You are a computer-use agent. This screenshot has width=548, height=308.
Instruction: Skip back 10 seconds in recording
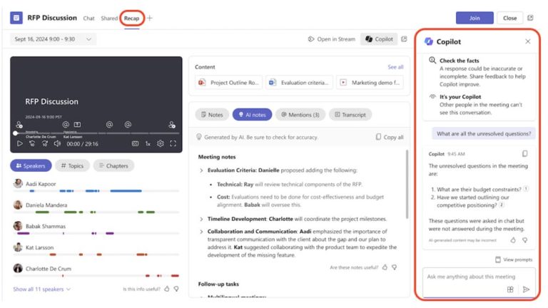coord(32,143)
